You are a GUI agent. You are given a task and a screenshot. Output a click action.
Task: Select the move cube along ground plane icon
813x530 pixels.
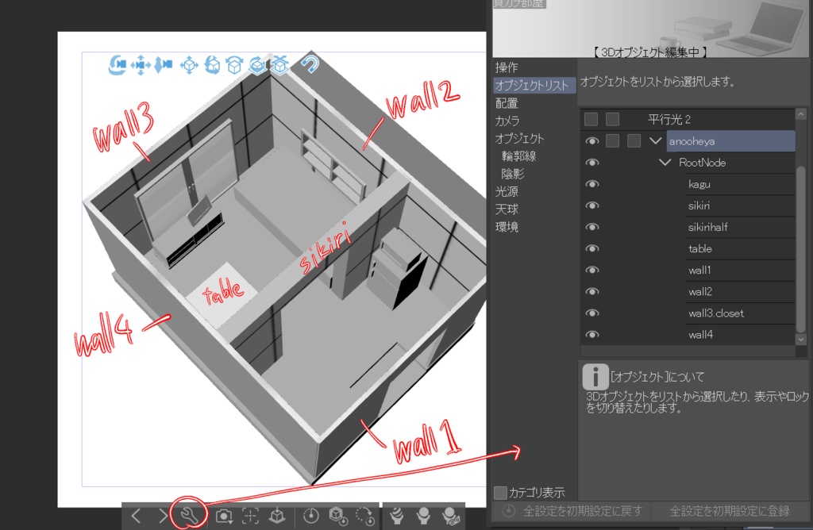[x=280, y=65]
